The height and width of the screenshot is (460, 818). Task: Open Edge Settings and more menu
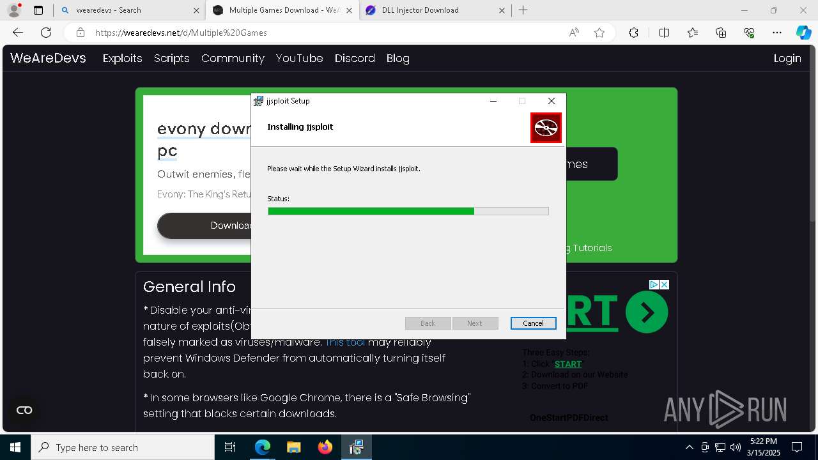click(777, 33)
